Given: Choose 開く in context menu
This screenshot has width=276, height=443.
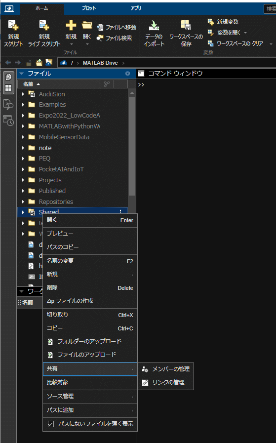Looking at the screenshot, I should [x=90, y=220].
